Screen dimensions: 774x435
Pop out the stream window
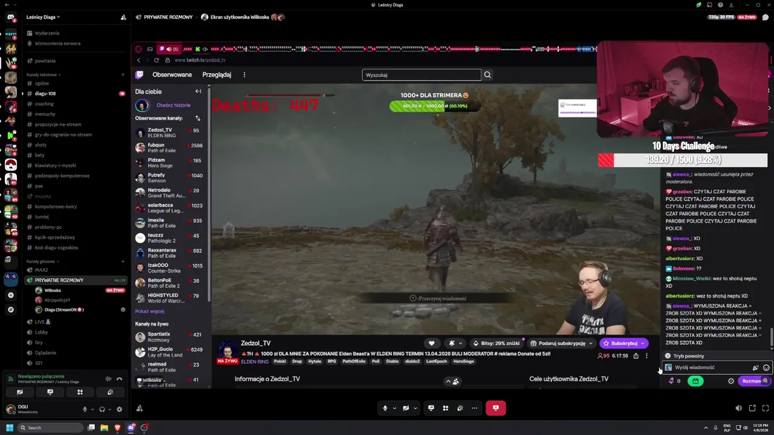click(x=752, y=408)
